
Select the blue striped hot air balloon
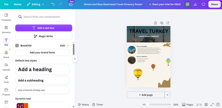point(168,62)
